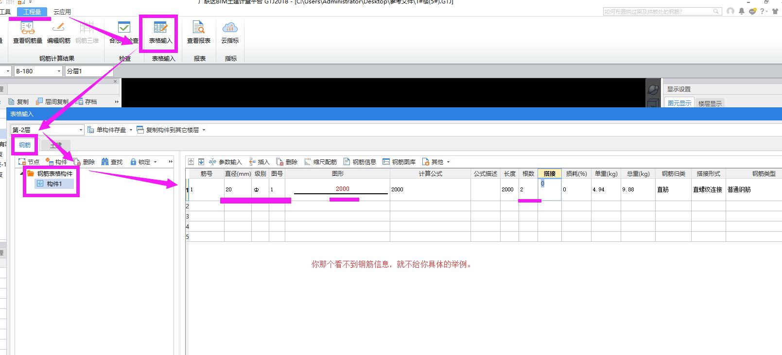Open the 其他 dropdown menu

tap(436, 162)
